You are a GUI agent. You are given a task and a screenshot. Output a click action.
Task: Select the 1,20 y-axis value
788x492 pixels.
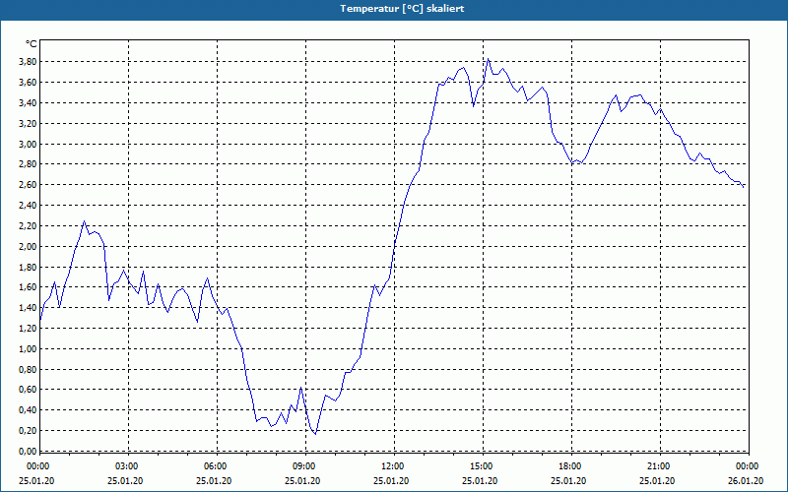tap(29, 329)
